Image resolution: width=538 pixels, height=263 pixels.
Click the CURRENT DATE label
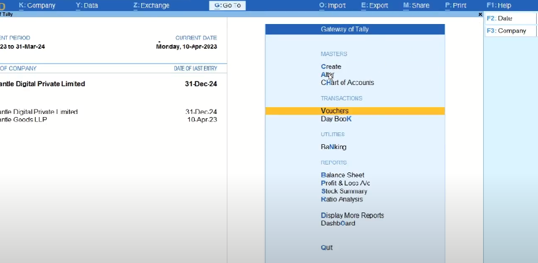[x=196, y=38]
